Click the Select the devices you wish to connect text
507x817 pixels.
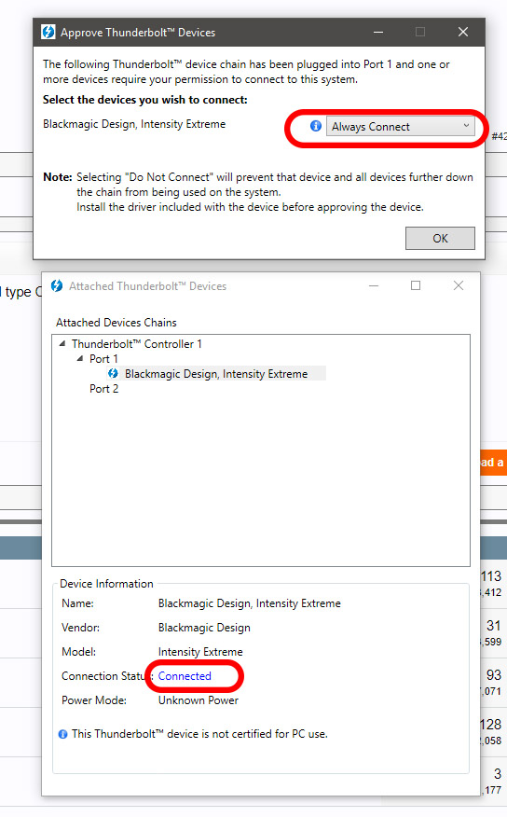(x=145, y=100)
